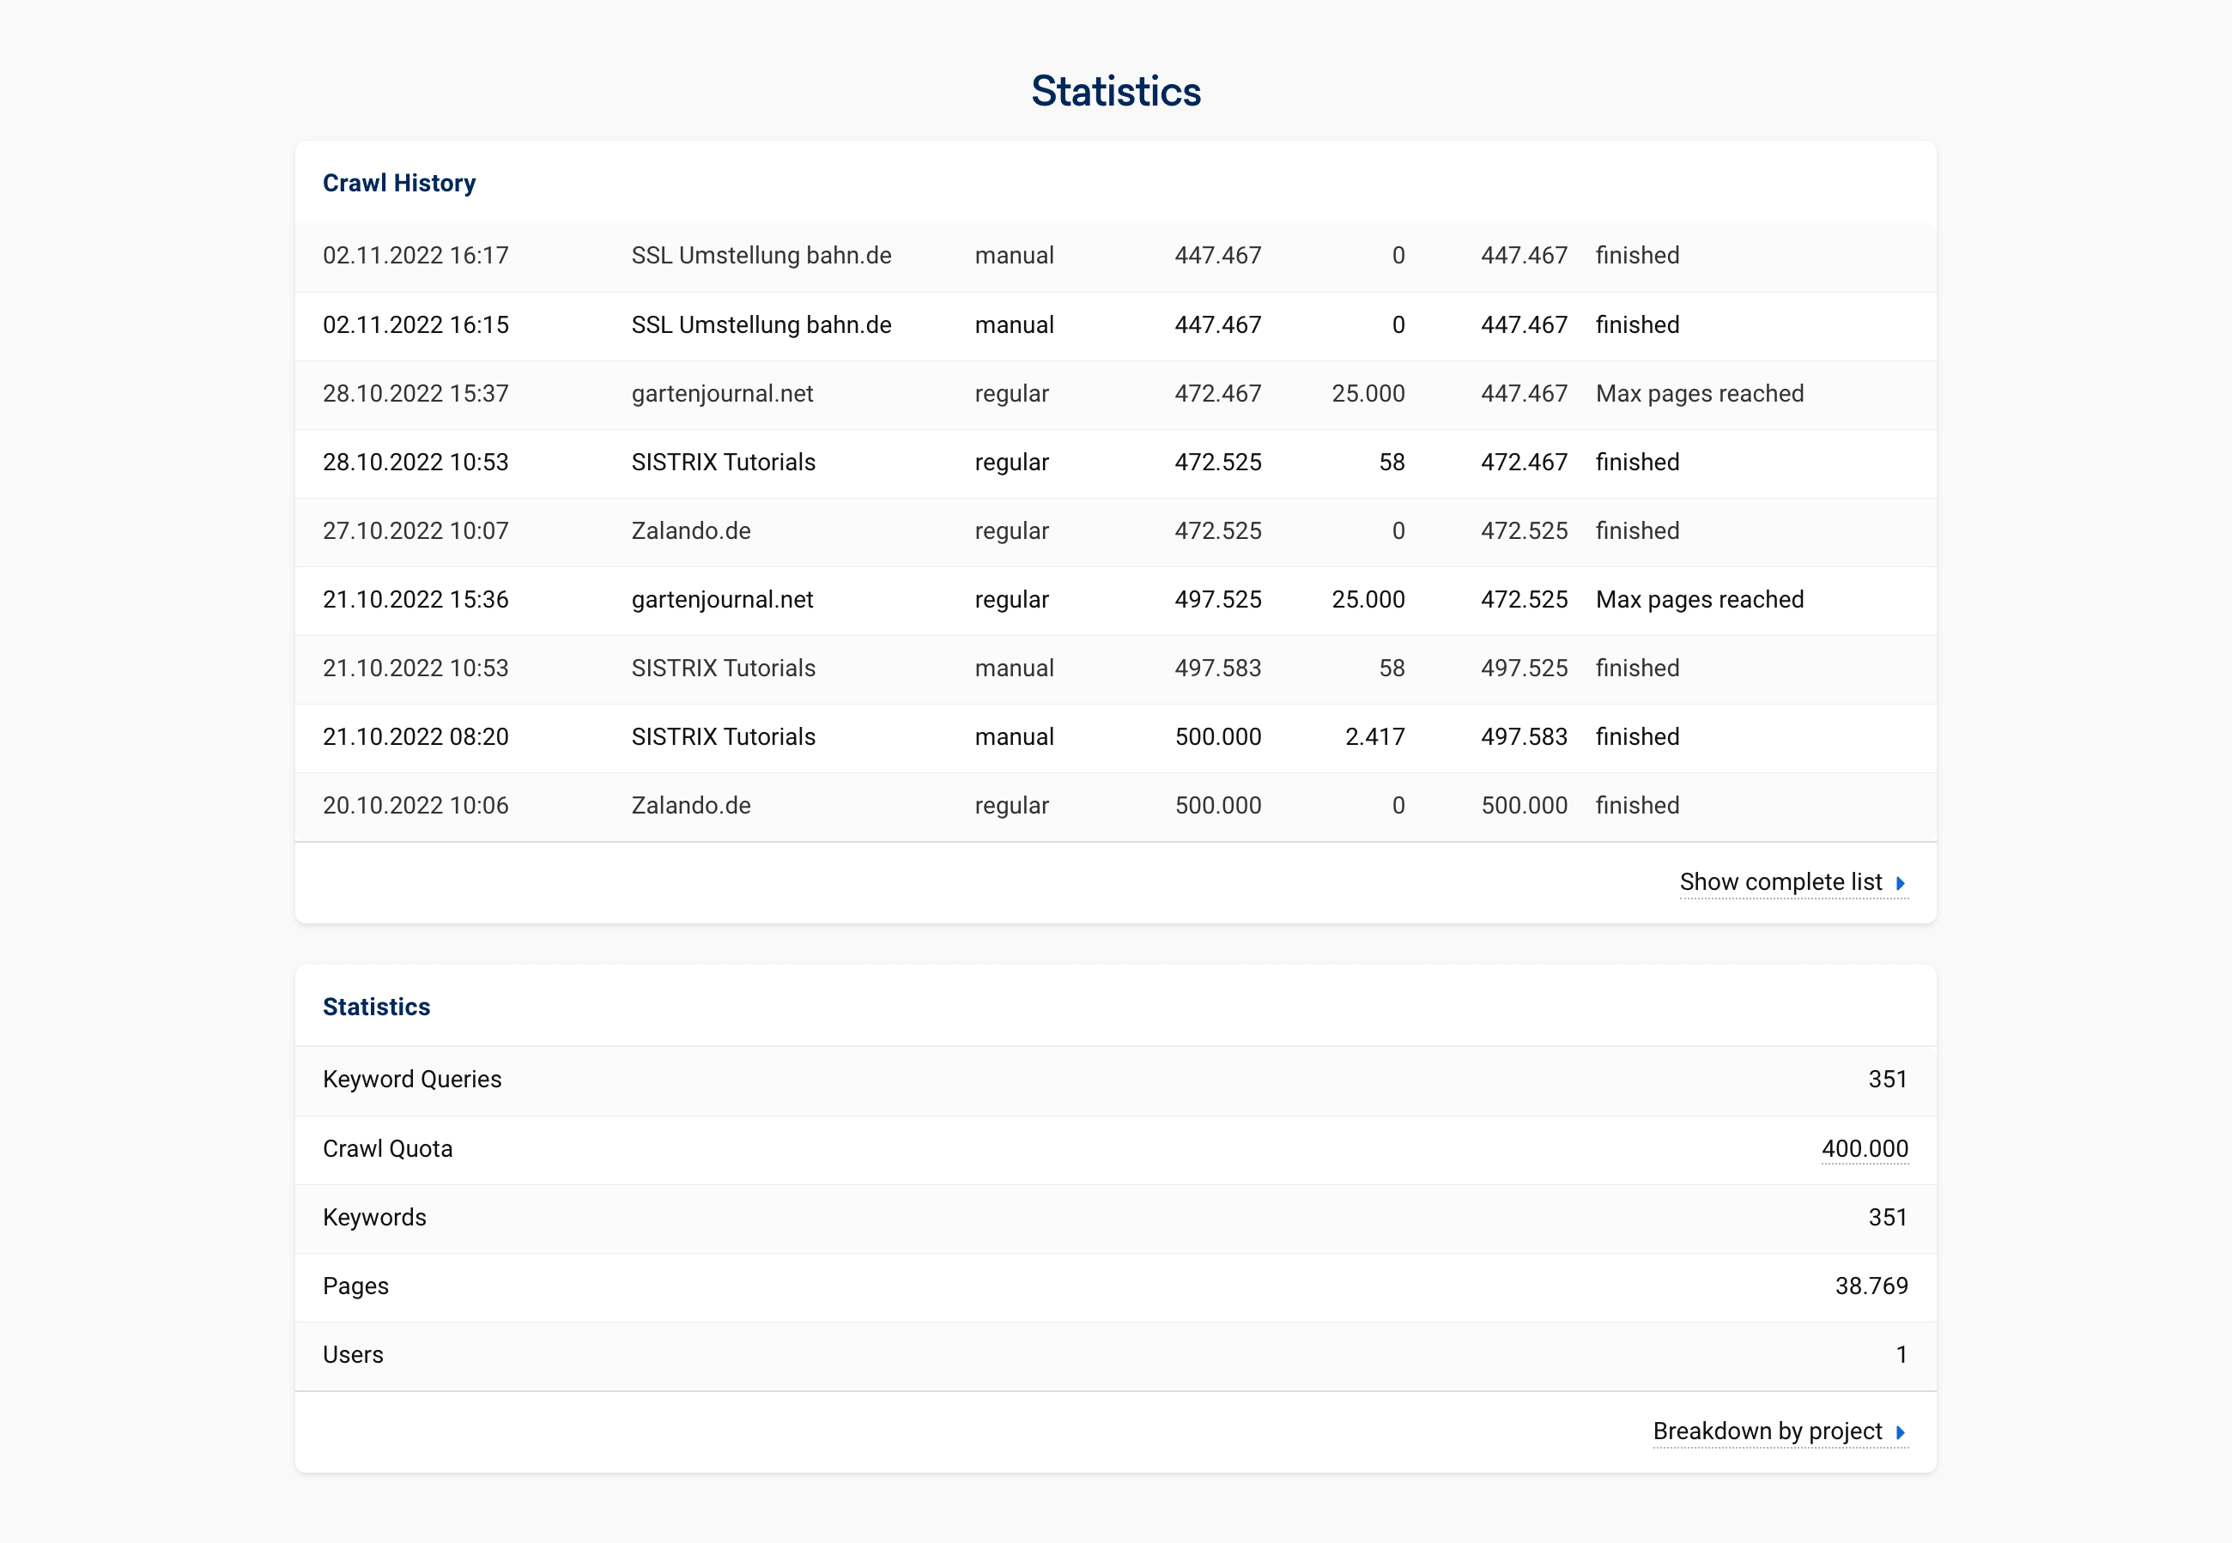Click the Crawl Quota value 400.000
Image resolution: width=2232 pixels, height=1543 pixels.
coord(1865,1148)
